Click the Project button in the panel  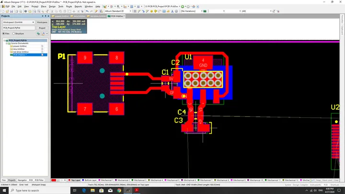click(x=42, y=28)
